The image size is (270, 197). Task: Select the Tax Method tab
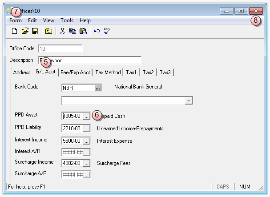point(109,72)
